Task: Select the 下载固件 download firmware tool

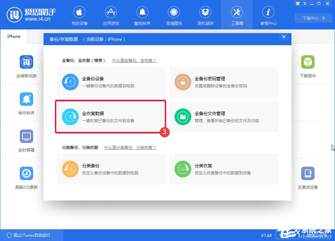Action: (308, 66)
